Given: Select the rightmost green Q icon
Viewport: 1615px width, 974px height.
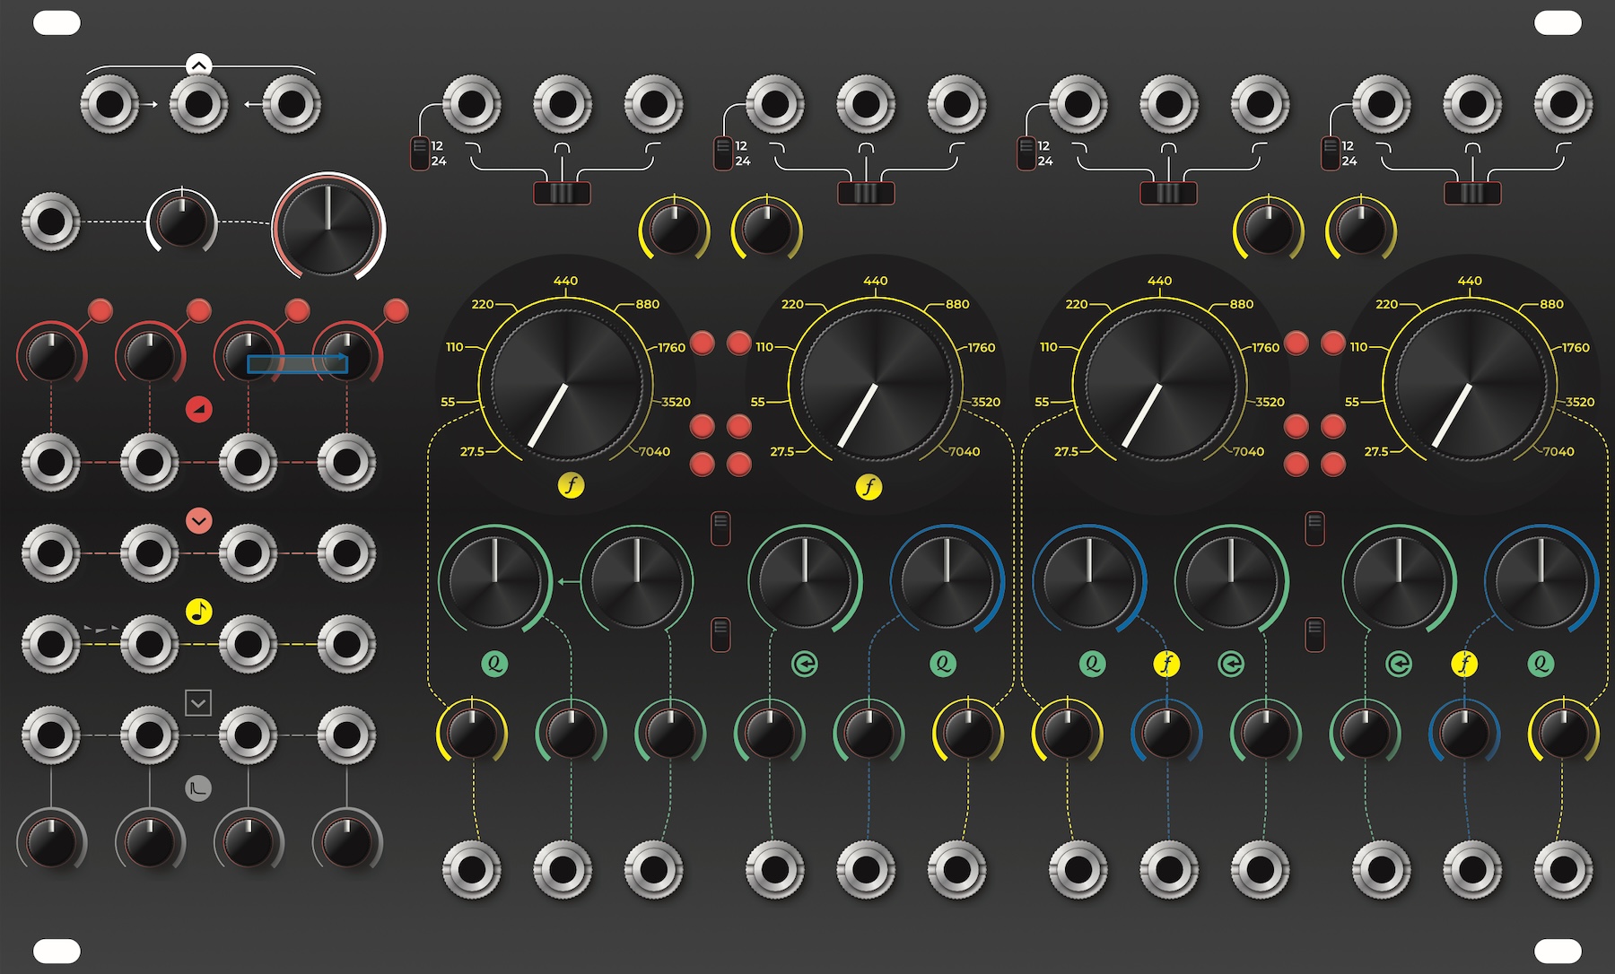Looking at the screenshot, I should click(1541, 664).
